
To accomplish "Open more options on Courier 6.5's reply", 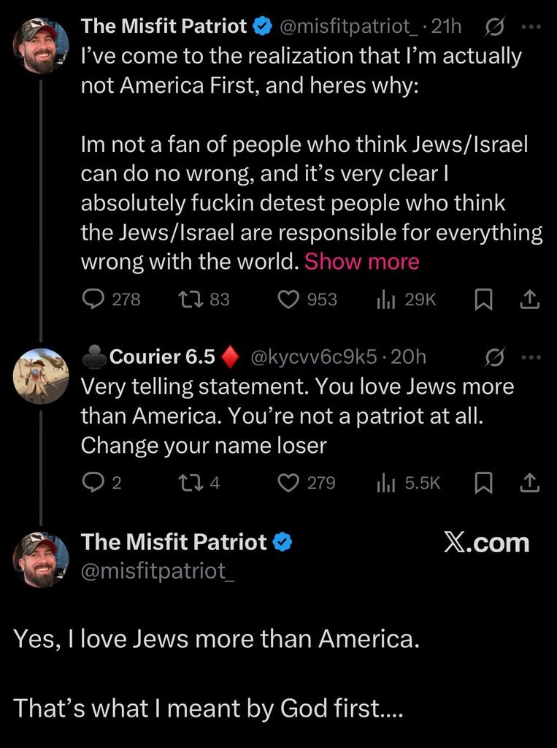I will 531,356.
